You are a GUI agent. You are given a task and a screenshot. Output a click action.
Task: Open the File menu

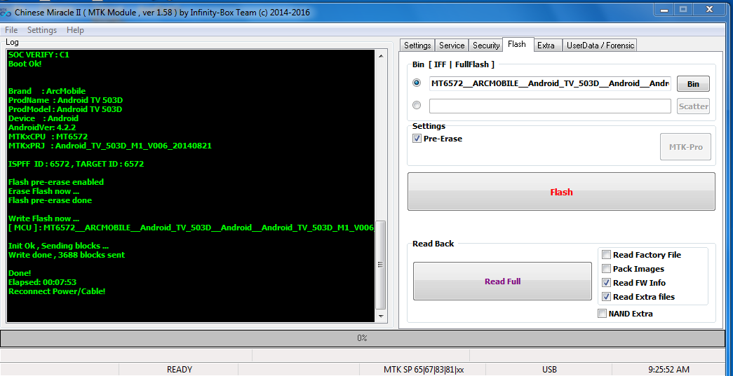(x=11, y=30)
